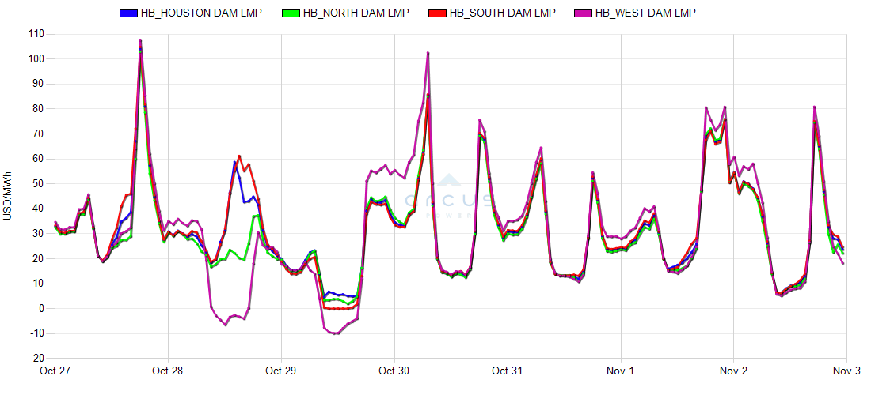Viewport: 871px width, 395px height.
Task: Click the Nov 3 x-axis date label
Action: click(846, 371)
